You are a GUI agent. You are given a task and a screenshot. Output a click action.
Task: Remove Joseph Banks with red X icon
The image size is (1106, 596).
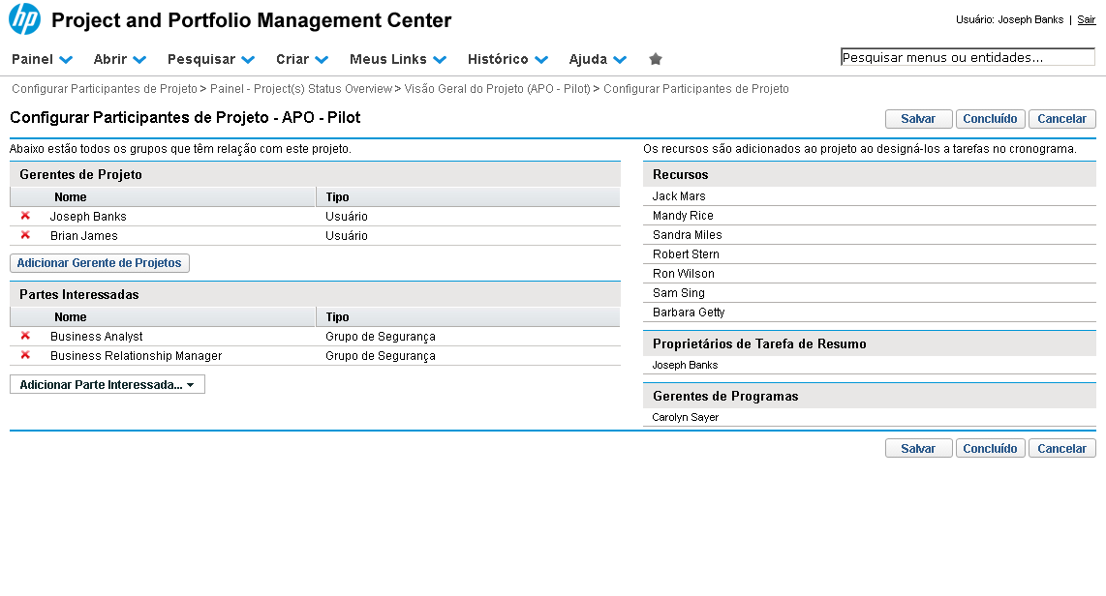tap(25, 216)
